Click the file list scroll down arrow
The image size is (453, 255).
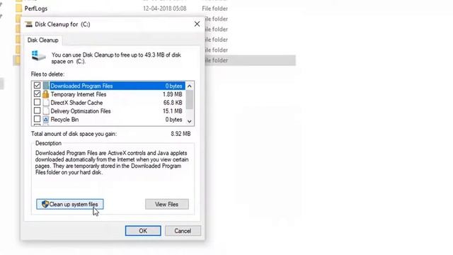click(190, 121)
